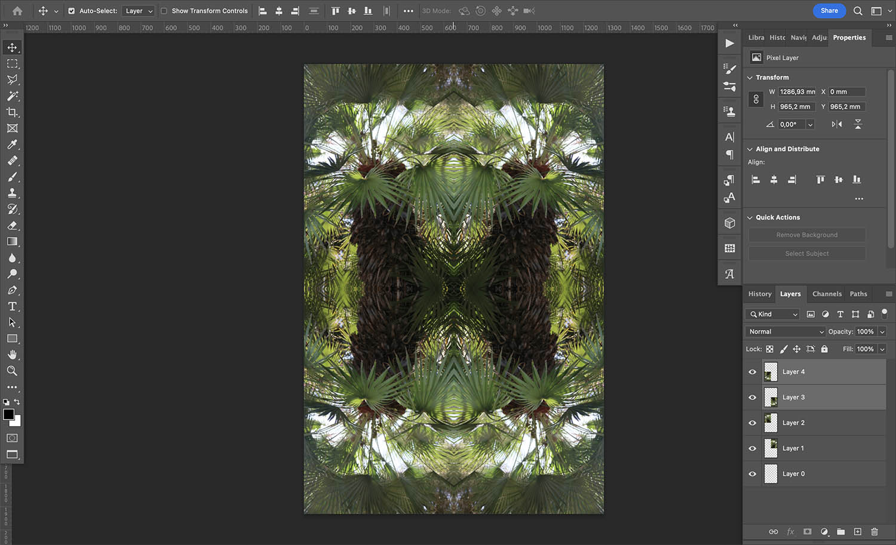Open the History panel
This screenshot has width=896, height=545.
coord(759,294)
